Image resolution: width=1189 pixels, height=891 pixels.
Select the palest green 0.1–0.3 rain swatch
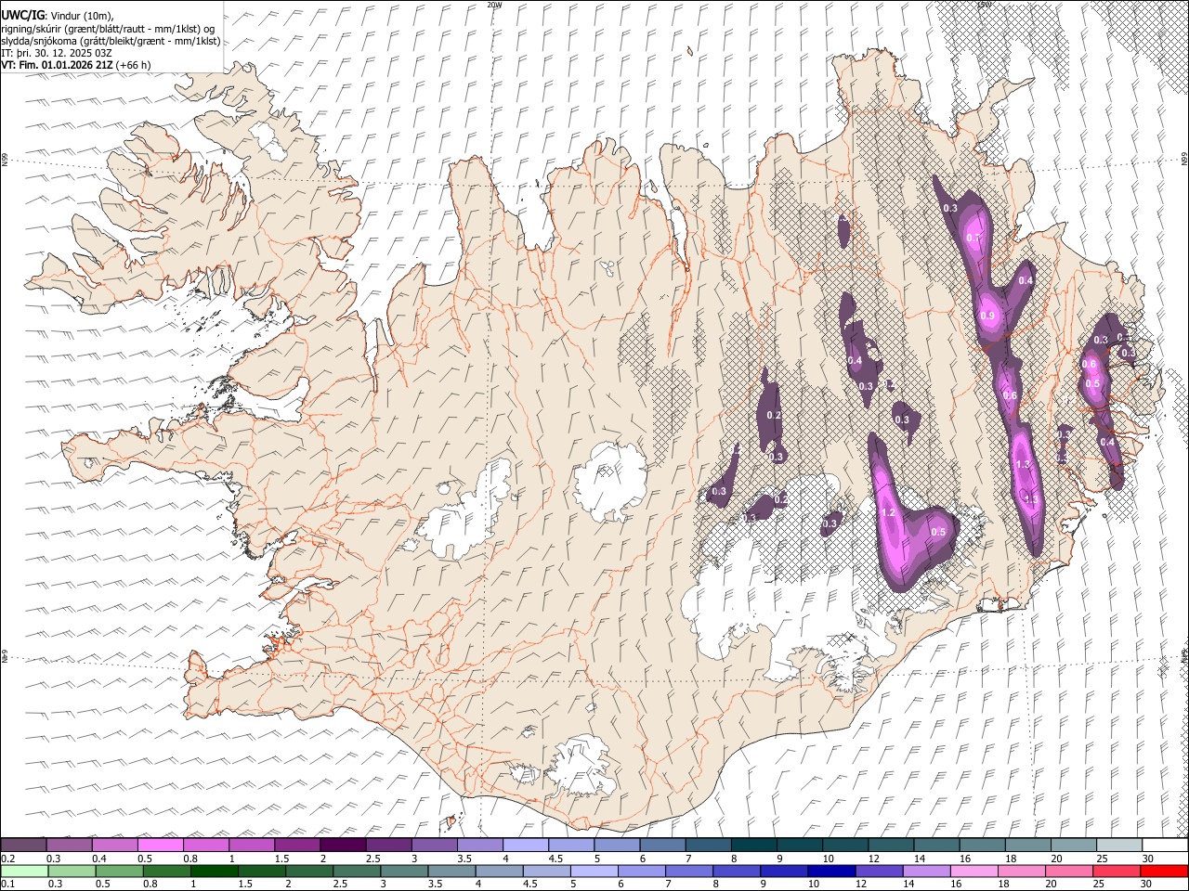(23, 872)
